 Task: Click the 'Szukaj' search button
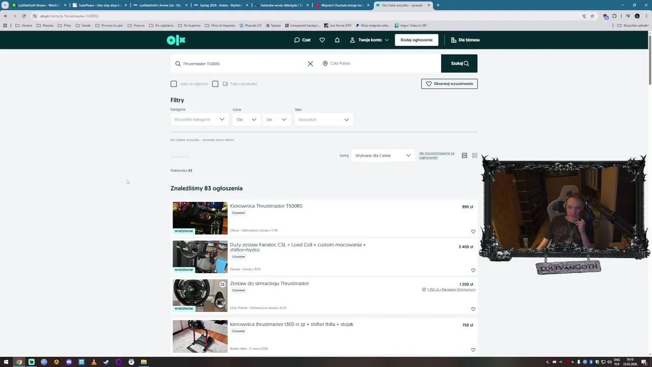(459, 63)
